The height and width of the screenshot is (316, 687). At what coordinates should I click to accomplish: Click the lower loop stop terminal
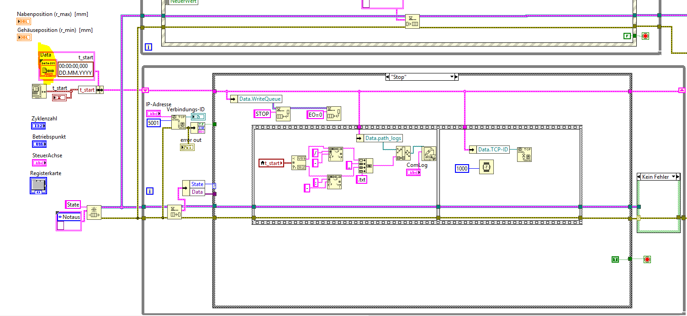point(647,259)
